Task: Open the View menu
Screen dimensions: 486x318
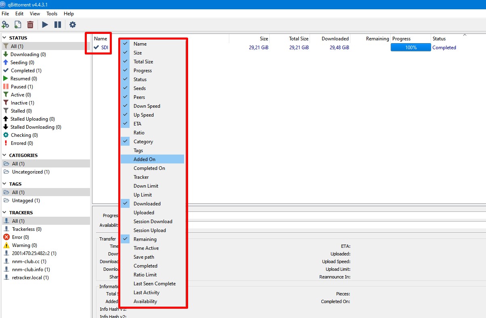Action: click(35, 14)
